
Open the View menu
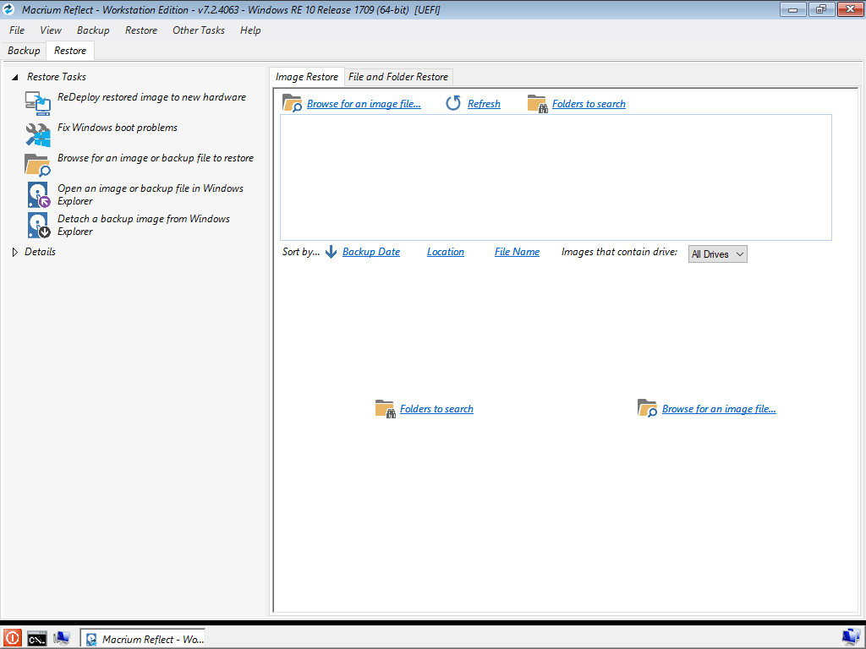click(x=51, y=30)
